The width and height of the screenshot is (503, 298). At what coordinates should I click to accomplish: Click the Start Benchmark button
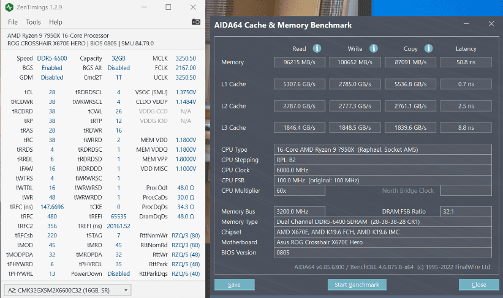[357, 285]
